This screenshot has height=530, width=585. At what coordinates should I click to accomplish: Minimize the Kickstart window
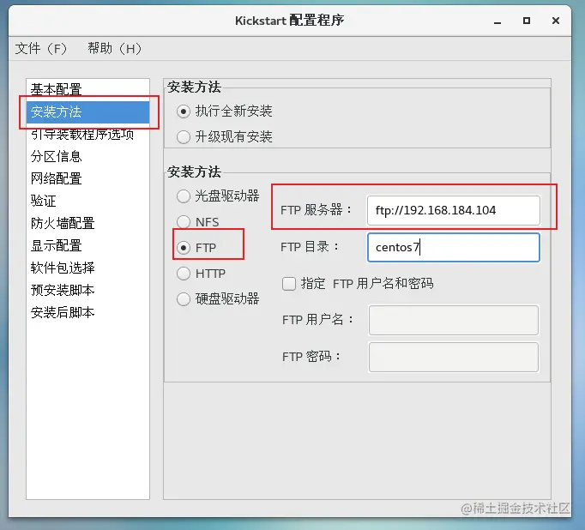point(498,21)
